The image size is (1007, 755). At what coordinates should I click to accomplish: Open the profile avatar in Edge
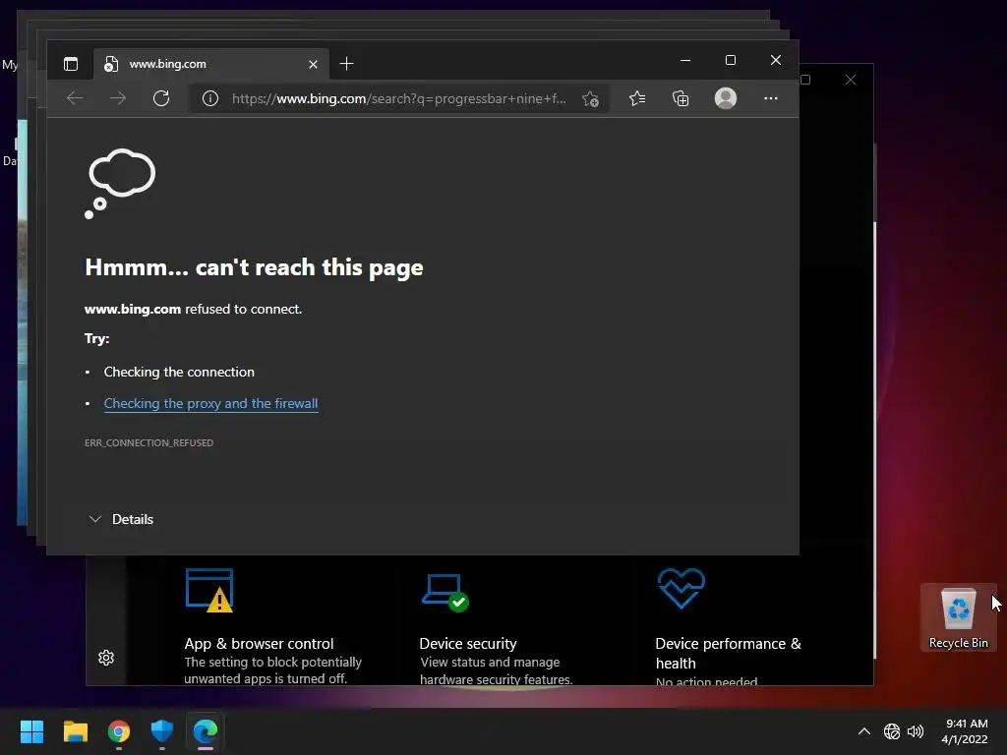pos(726,98)
